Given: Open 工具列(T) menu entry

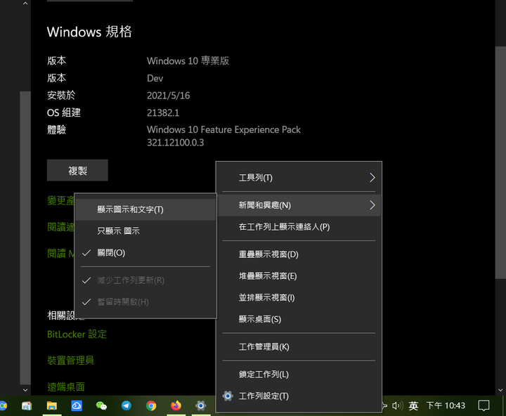Looking at the screenshot, I should (299, 178).
